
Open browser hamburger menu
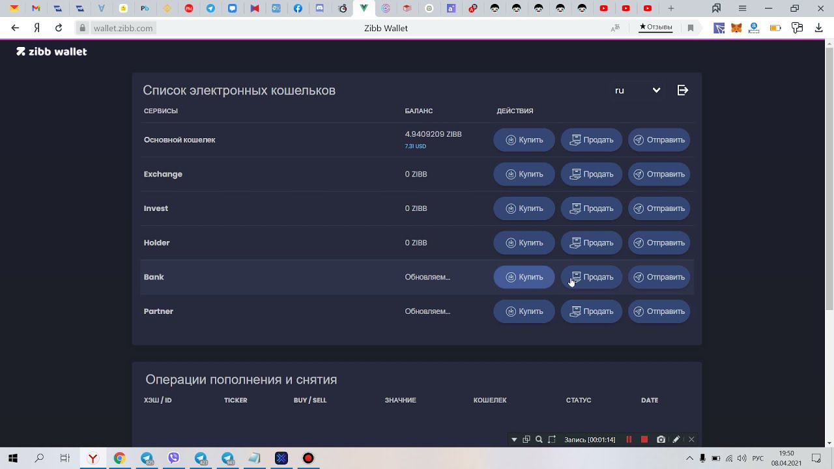point(742,8)
